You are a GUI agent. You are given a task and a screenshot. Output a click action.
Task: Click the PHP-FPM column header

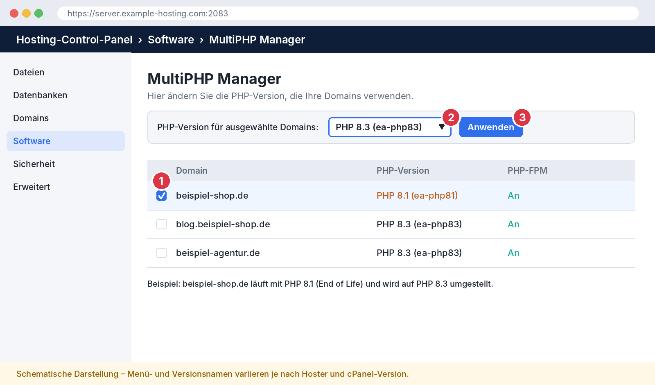[x=527, y=170]
